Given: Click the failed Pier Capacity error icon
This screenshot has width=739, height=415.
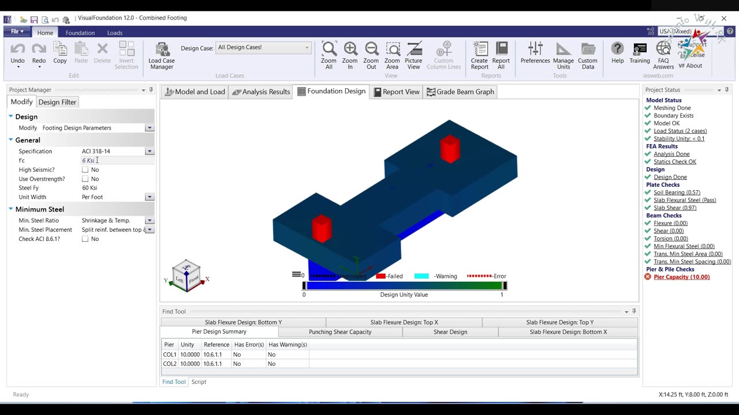Looking at the screenshot, I should (648, 277).
